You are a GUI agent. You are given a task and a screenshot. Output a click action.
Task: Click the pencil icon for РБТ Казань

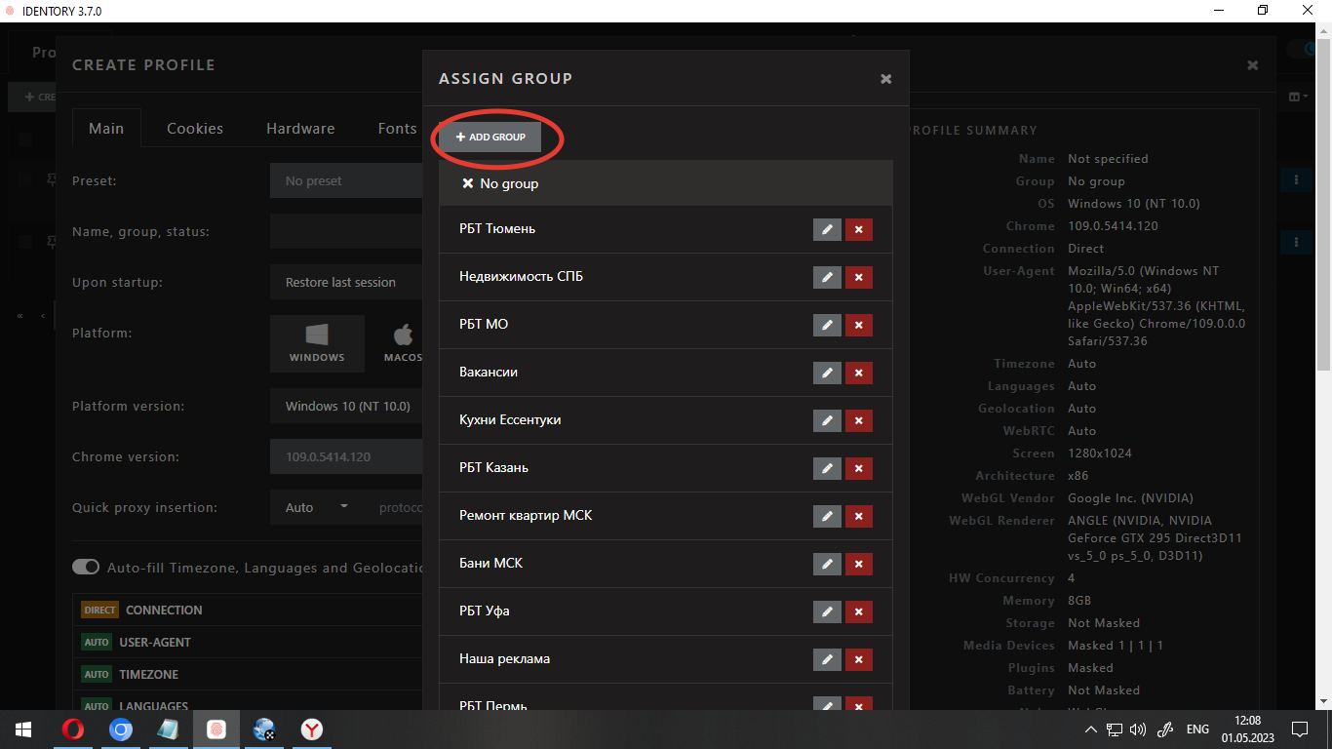click(827, 468)
